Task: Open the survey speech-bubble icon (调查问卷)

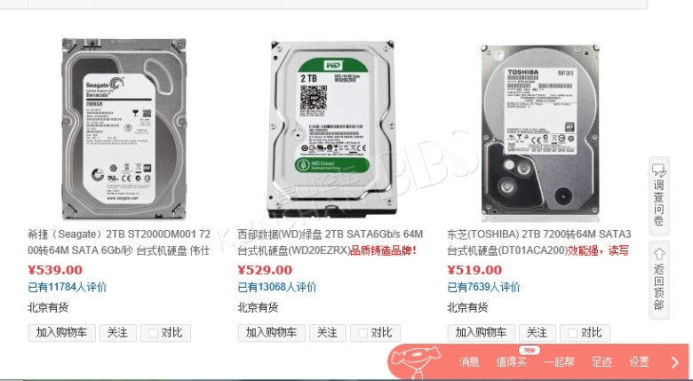Action: tap(659, 170)
